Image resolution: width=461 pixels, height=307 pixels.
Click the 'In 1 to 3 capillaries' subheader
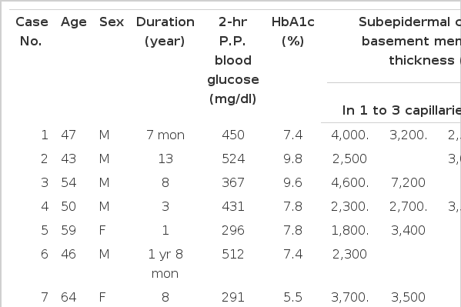[402, 110]
